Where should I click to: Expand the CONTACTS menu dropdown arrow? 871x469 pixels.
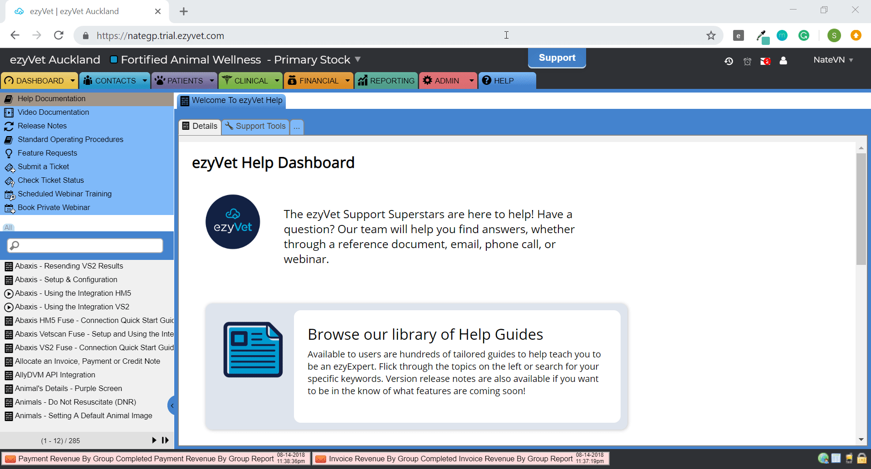145,81
